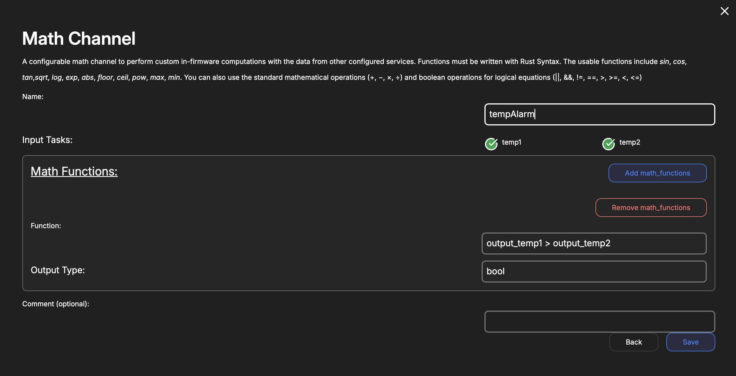The width and height of the screenshot is (736, 376).
Task: Close the Math Channel dialog with X
Action: point(724,11)
